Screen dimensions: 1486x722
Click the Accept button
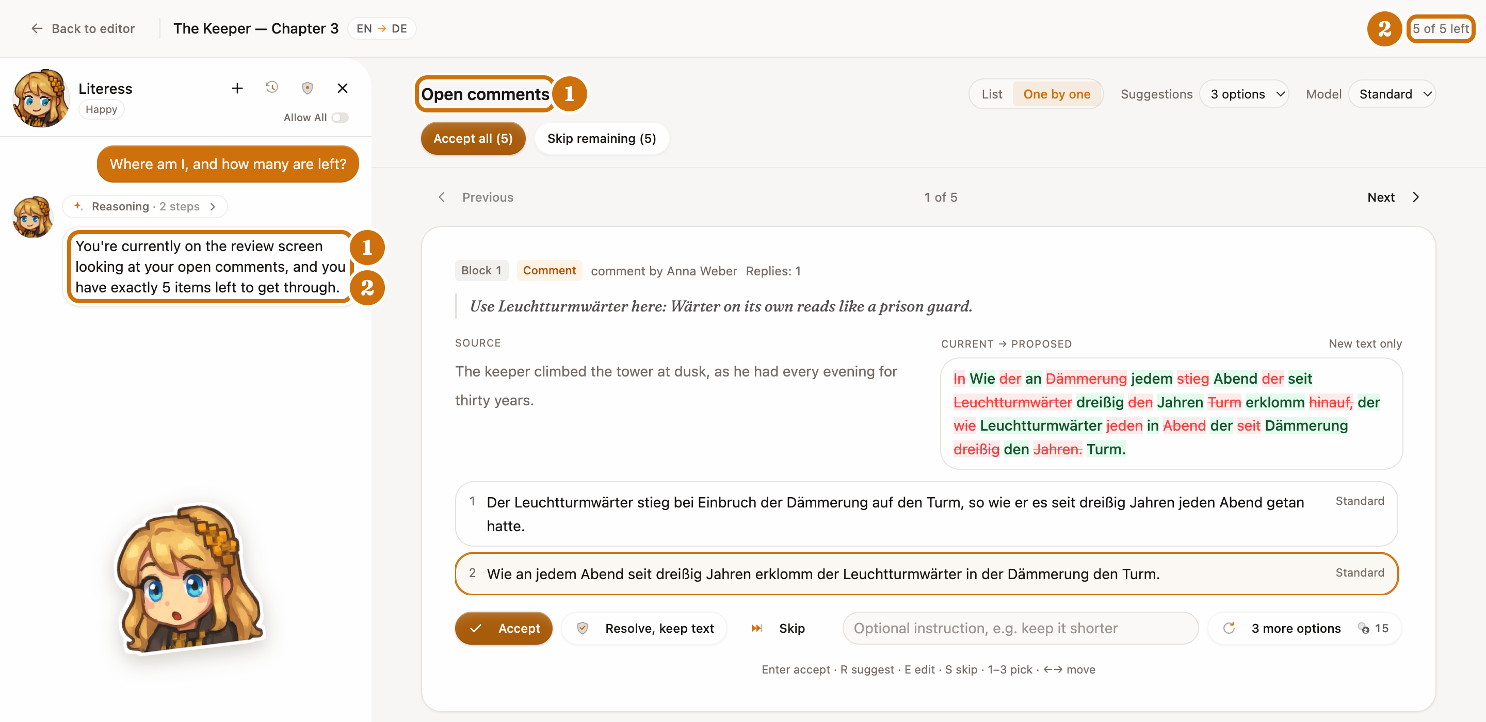point(503,628)
